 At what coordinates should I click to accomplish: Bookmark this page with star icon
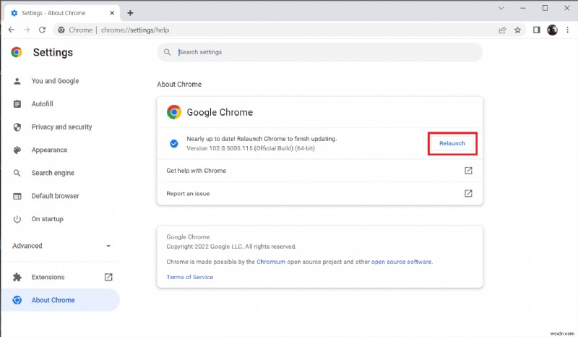tap(517, 30)
